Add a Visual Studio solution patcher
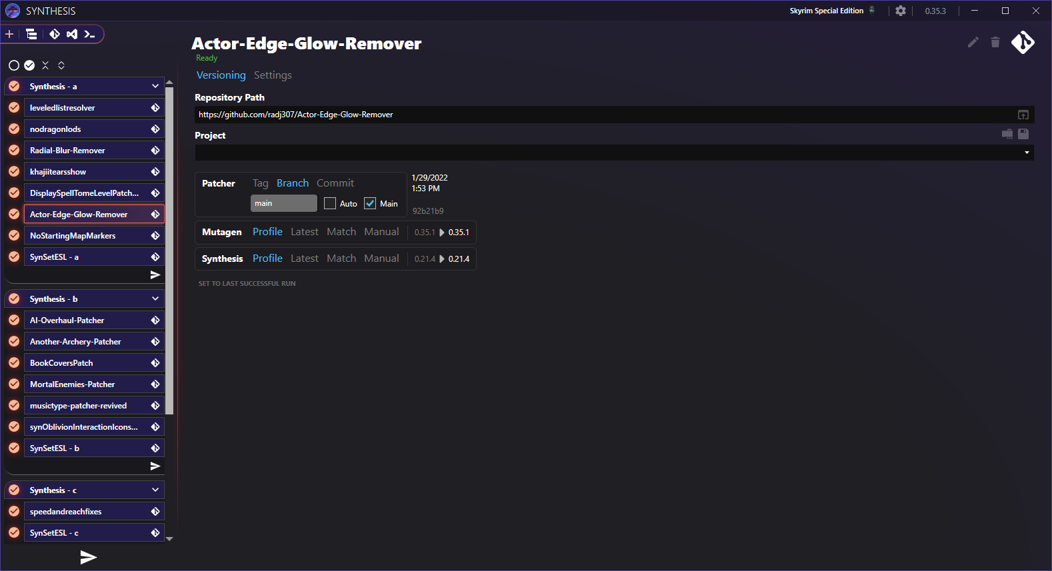The width and height of the screenshot is (1052, 571). point(72,34)
